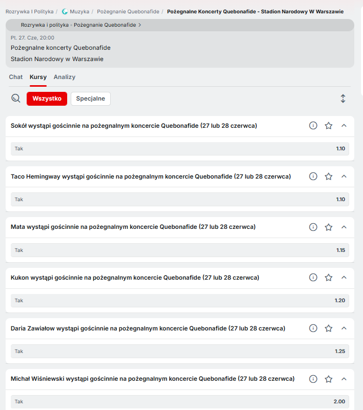Collapse the Mata market section

pos(344,227)
